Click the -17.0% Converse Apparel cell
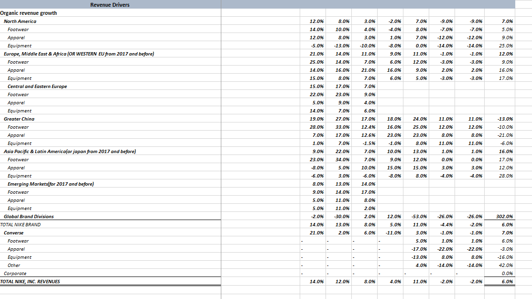Viewport: 532px width, 299px height. pos(416,249)
